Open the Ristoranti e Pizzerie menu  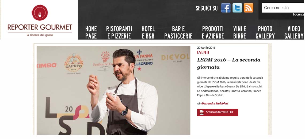pyautogui.click(x=119, y=32)
